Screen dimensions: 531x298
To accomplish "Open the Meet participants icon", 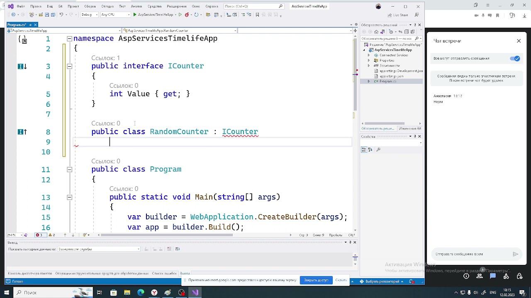I will [x=480, y=276].
